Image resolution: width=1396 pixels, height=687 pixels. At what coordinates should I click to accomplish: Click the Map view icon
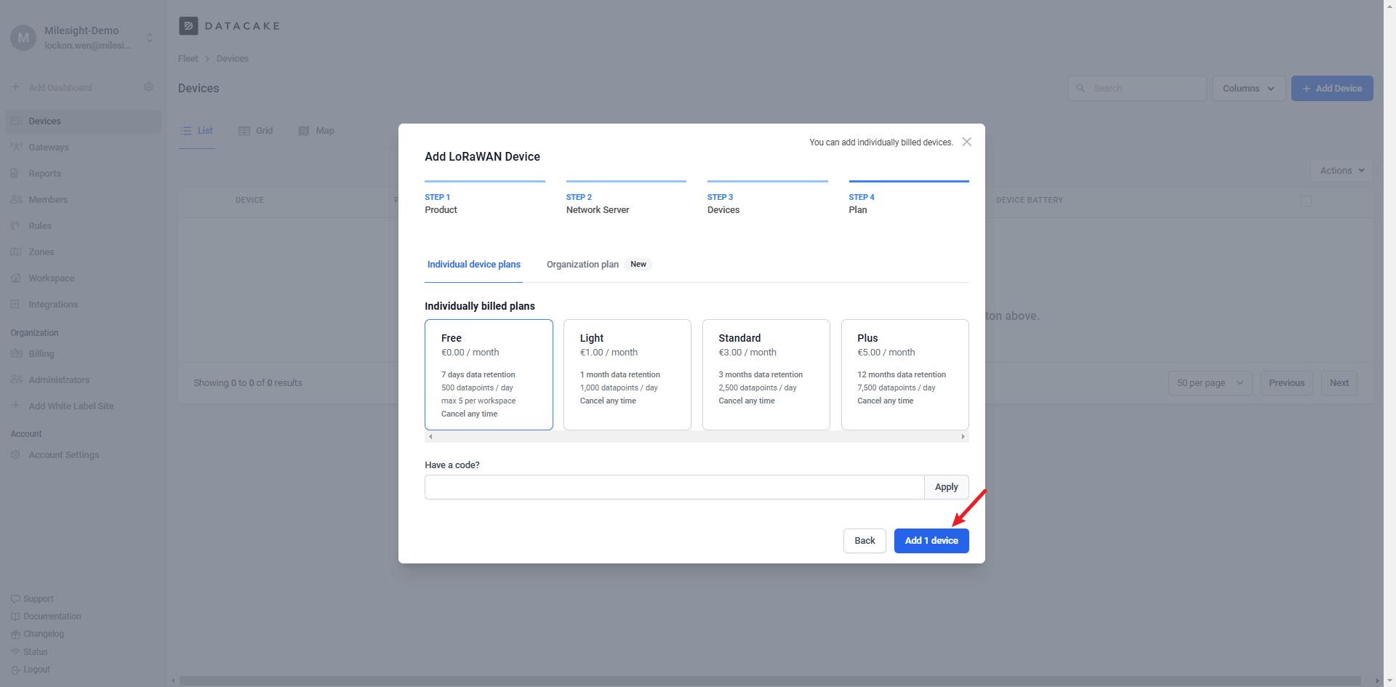[x=304, y=131]
